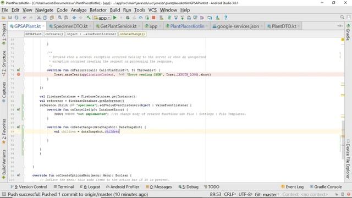Open the Navigate menu
Screen dimensions: 352x198
tap(44, 10)
